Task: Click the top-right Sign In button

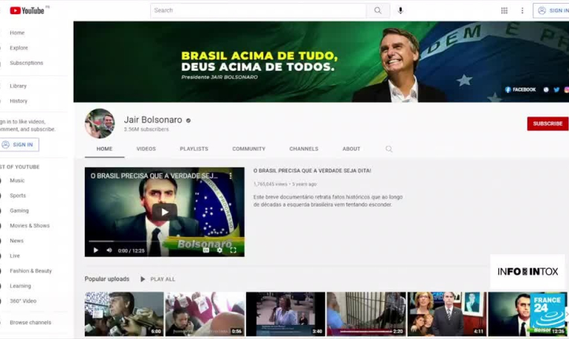Action: 553,10
